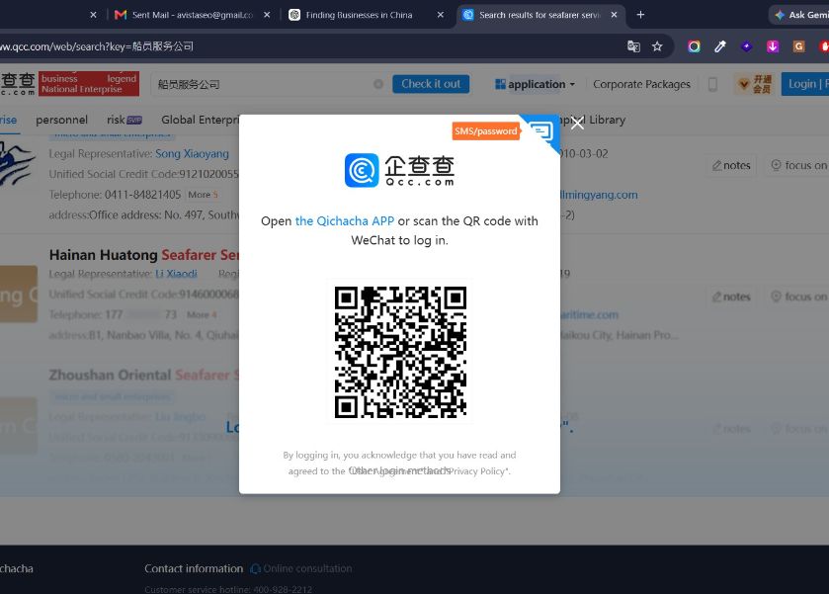Open the mingyang.com website link

(x=599, y=195)
